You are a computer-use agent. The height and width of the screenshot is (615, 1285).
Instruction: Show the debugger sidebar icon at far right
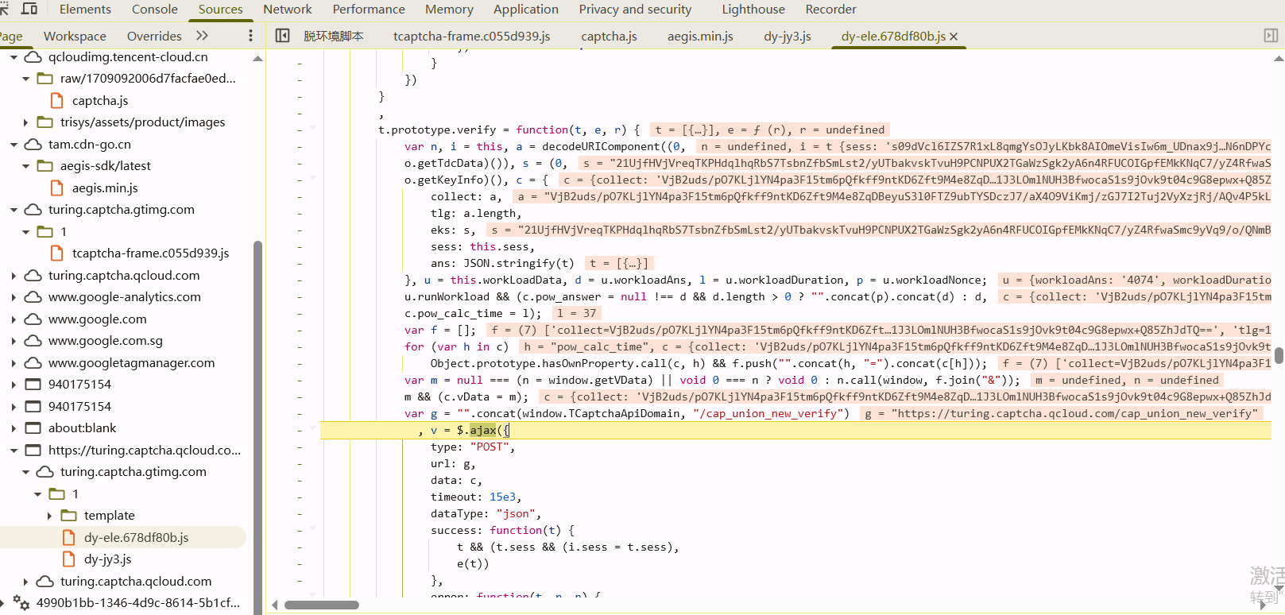[x=1271, y=36]
